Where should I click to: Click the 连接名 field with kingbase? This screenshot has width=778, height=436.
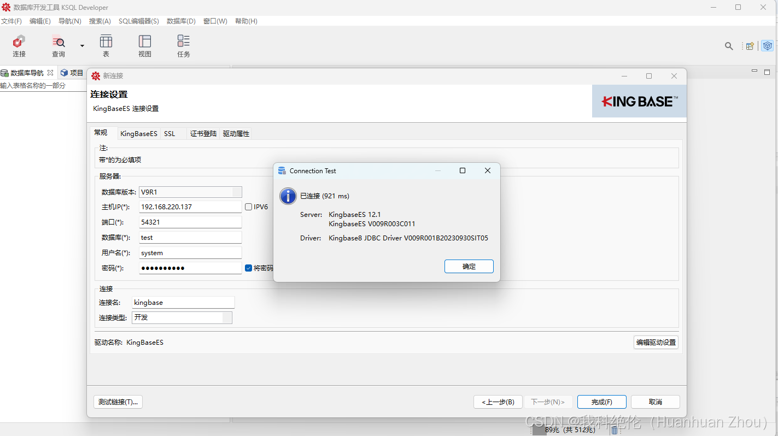pos(183,302)
